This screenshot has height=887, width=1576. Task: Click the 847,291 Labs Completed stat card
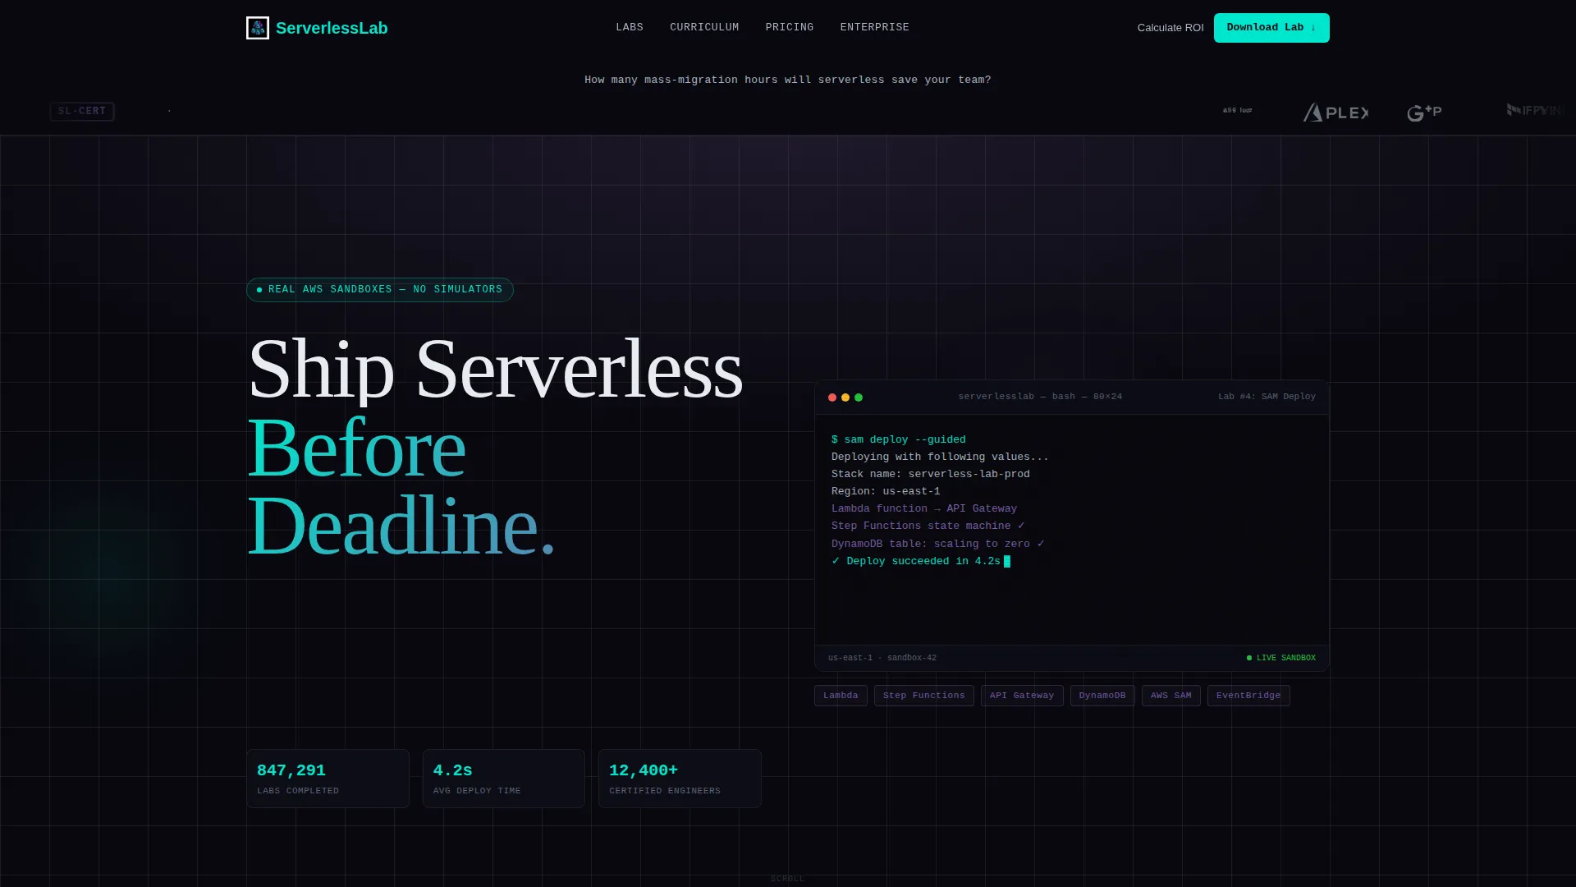coord(328,779)
